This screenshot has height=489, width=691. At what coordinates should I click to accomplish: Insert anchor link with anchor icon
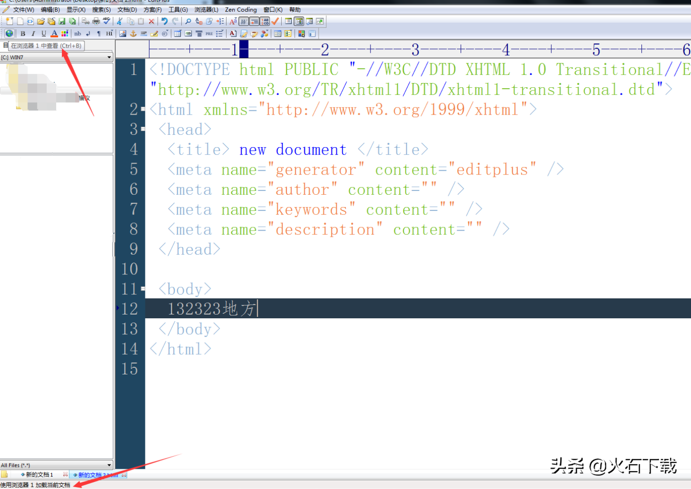(133, 33)
